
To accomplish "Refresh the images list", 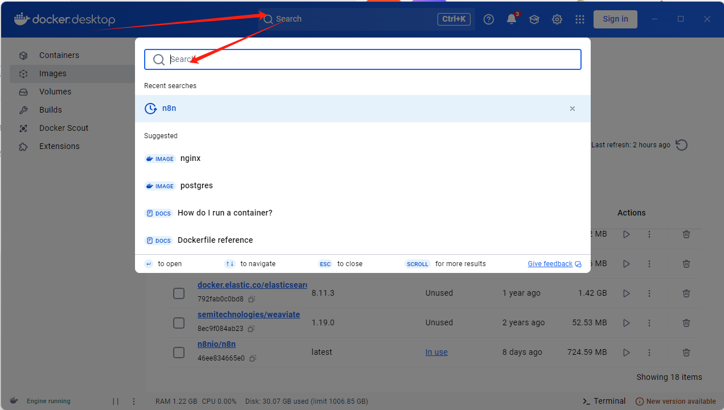I will pyautogui.click(x=682, y=145).
